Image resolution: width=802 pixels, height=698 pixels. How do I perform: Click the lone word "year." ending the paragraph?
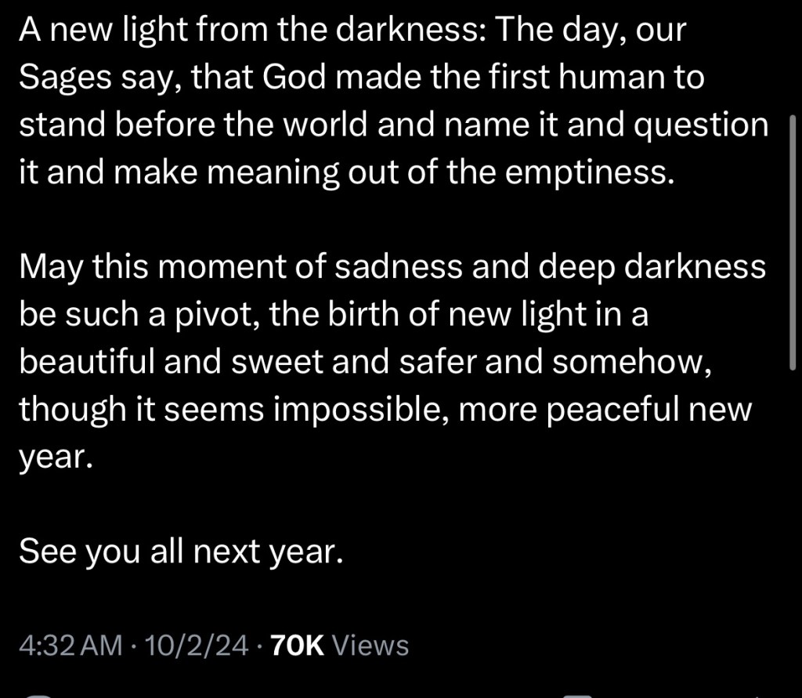56,457
